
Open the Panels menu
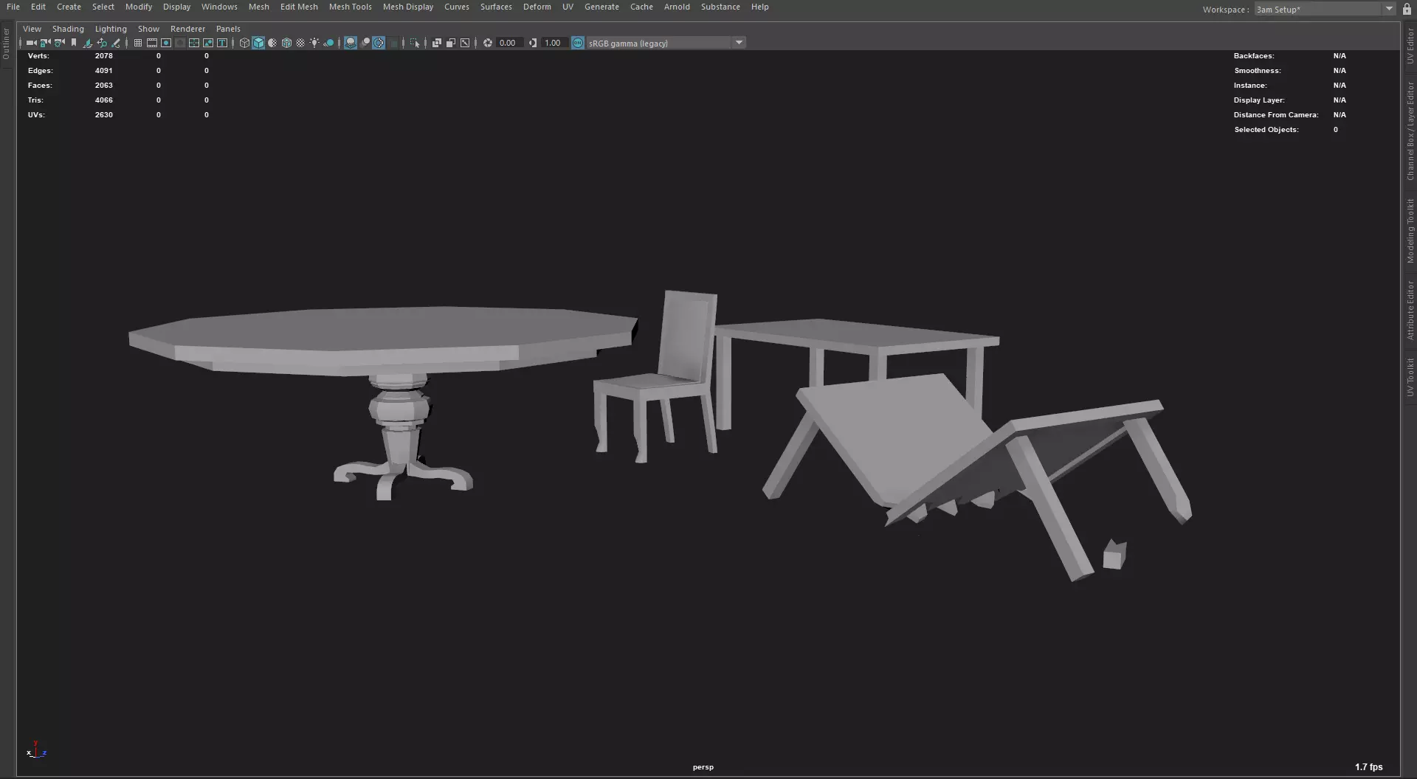point(228,29)
